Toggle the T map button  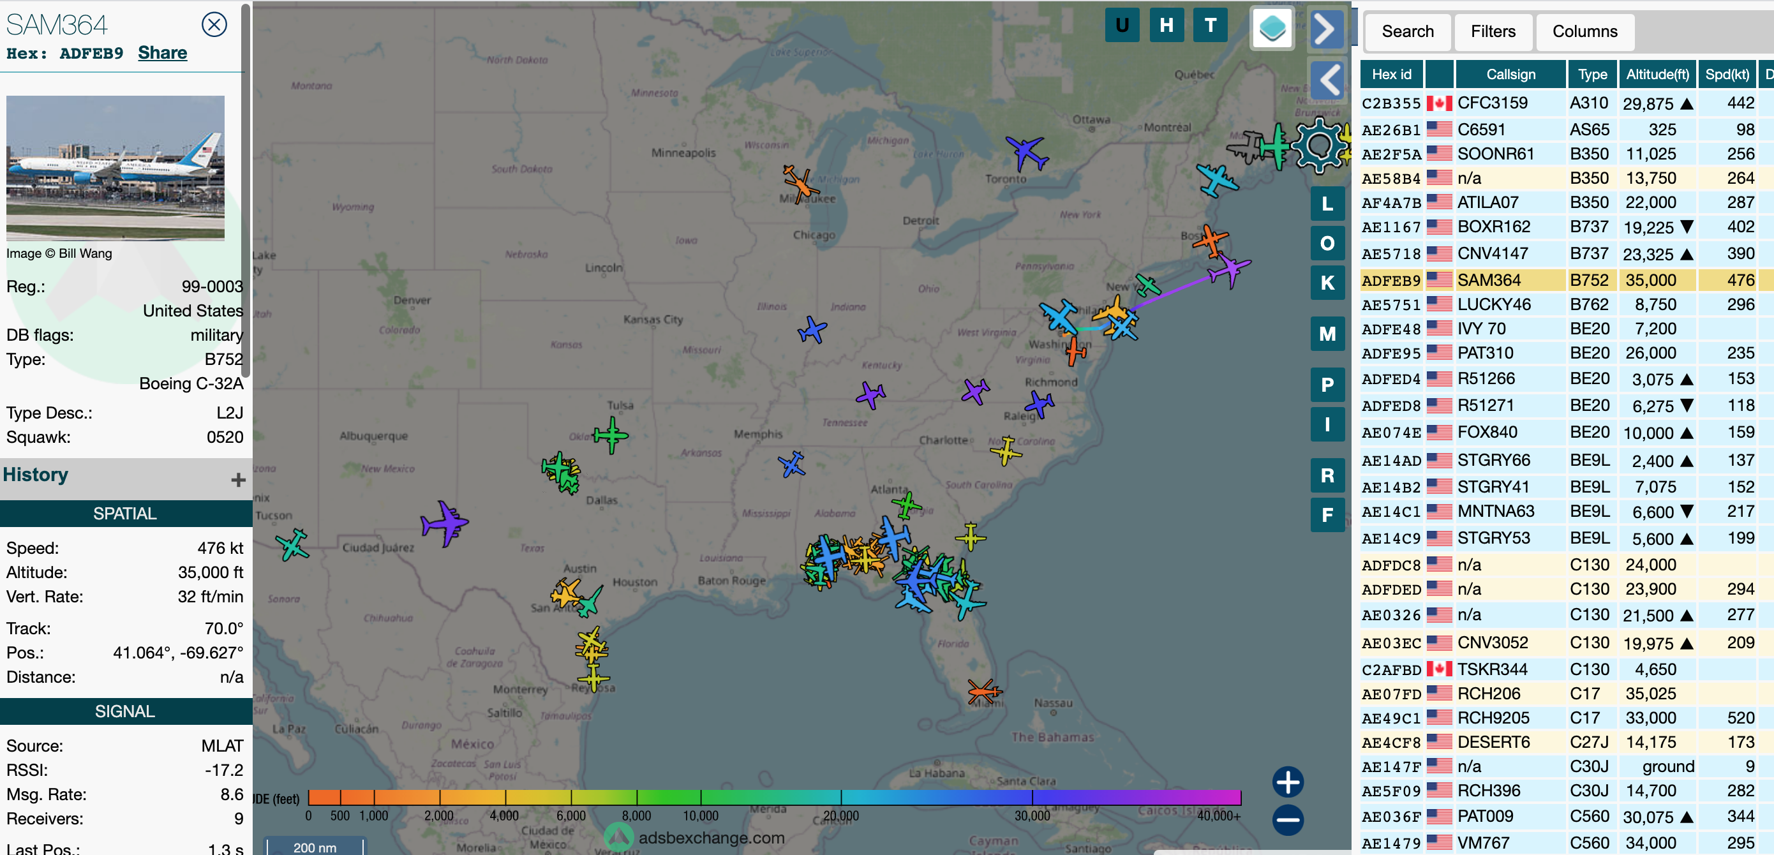pos(1210,26)
